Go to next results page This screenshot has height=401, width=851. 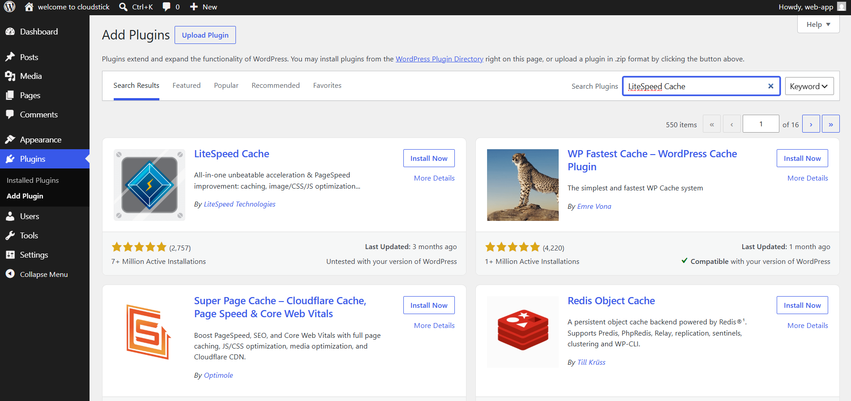tap(811, 124)
